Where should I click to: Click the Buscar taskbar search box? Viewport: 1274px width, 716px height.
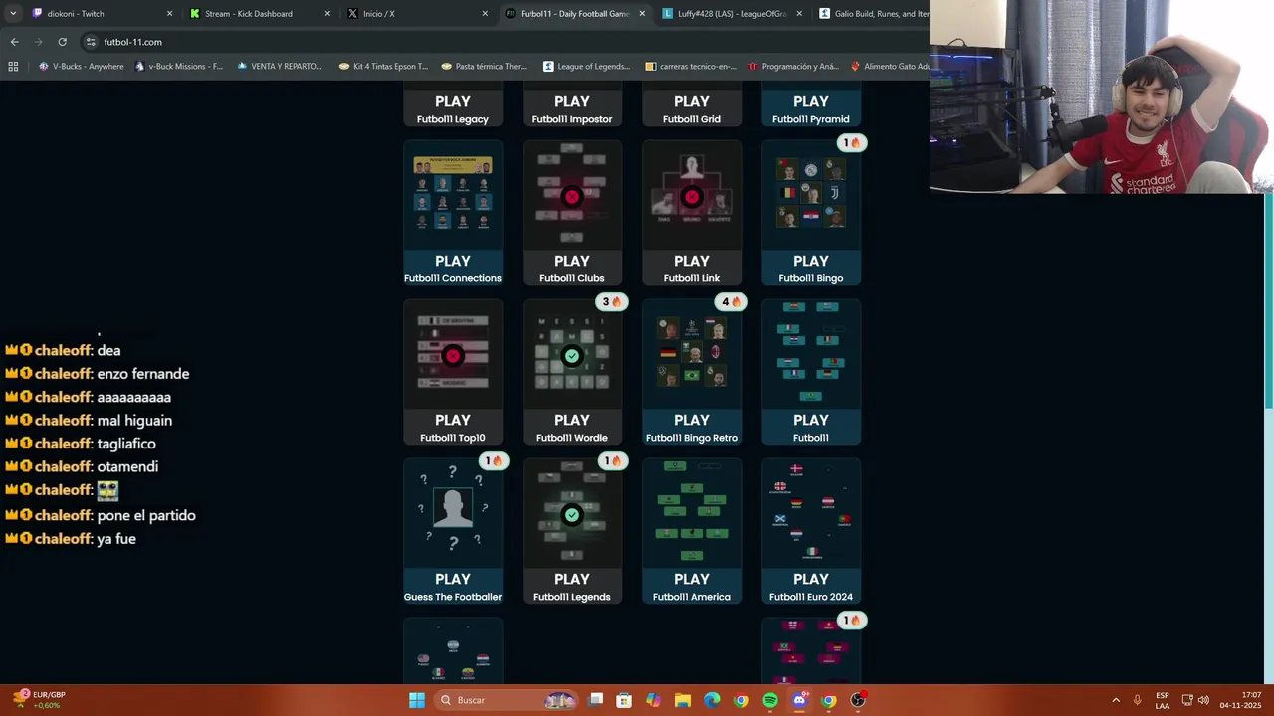tap(507, 700)
